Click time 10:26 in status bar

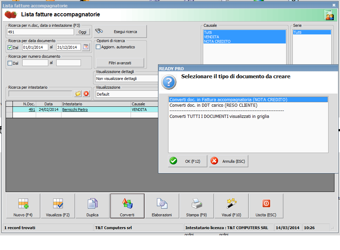309,228
